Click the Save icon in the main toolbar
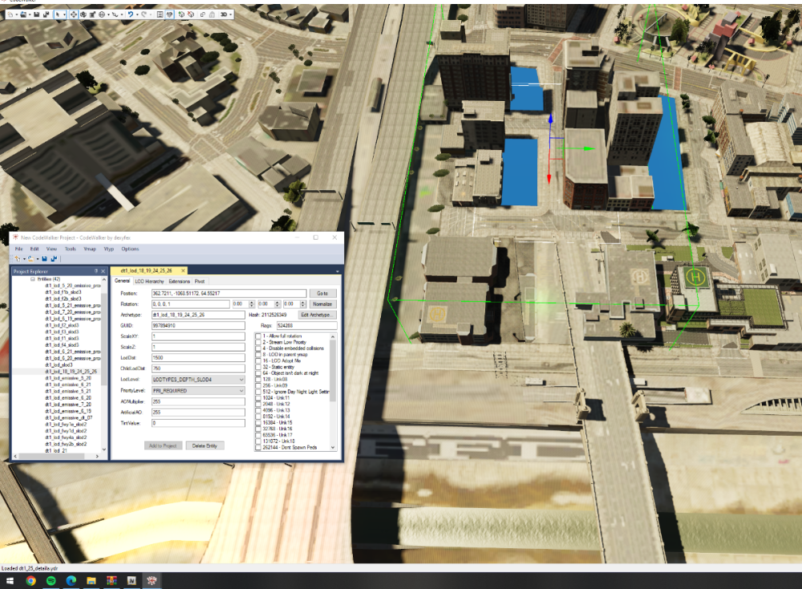Screen dimensions: 802x589 tap(37, 14)
